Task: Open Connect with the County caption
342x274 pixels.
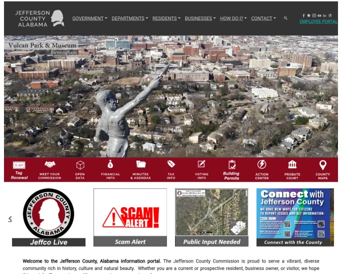Action: [x=294, y=242]
